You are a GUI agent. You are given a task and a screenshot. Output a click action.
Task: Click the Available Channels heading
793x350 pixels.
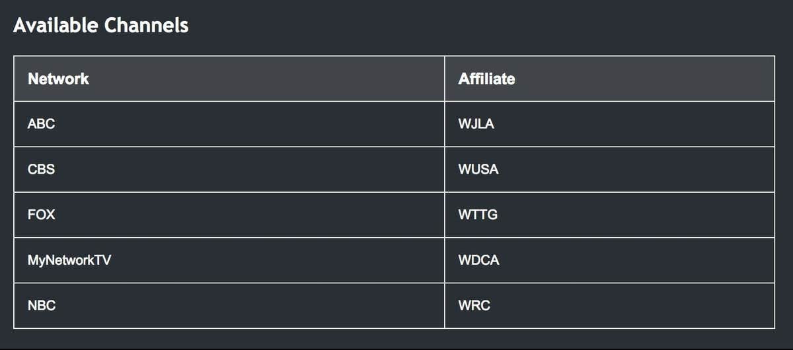(100, 26)
